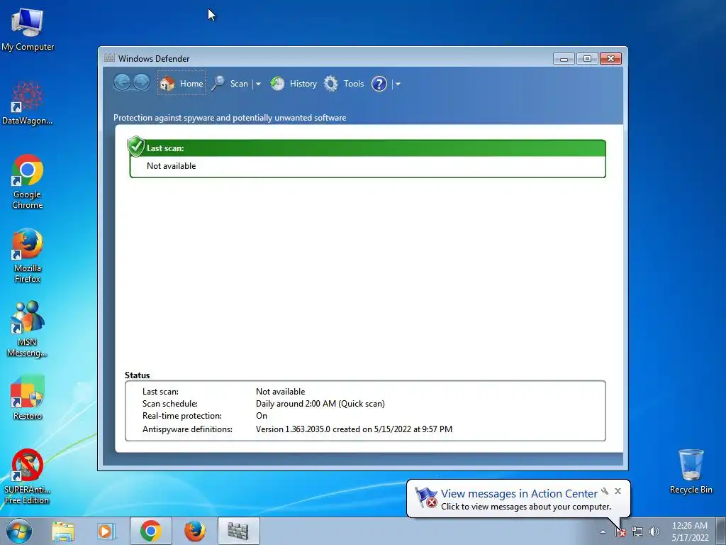Minimize the Windows Defender window
Viewport: 726px width, 545px height.
pos(564,59)
